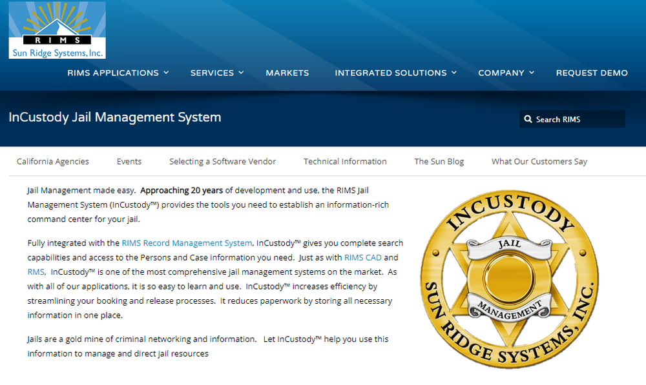This screenshot has height=385, width=646.
Task: Click the InCustody Jail Management System heading
Action: [x=115, y=117]
